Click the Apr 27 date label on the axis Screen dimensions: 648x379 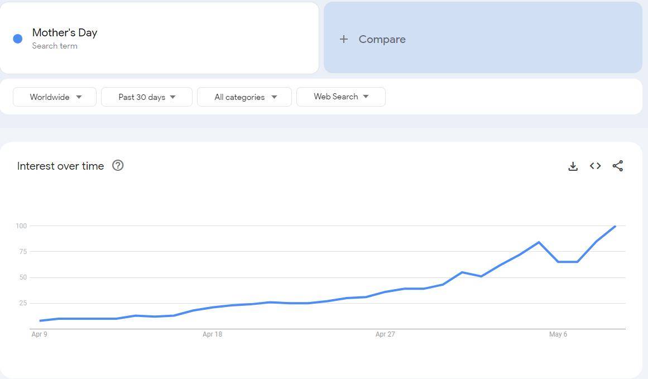[x=385, y=334]
